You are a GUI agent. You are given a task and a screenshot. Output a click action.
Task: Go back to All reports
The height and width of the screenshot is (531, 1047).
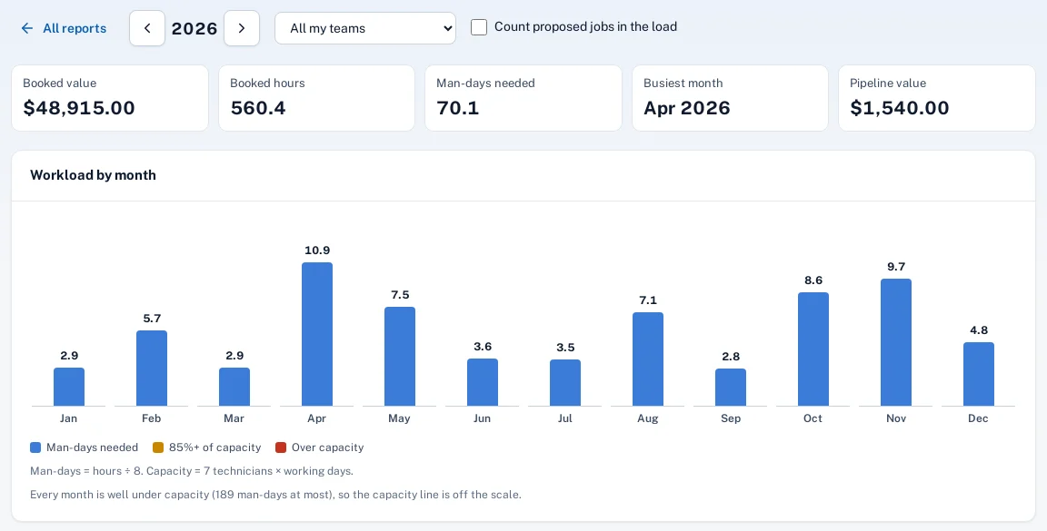click(x=64, y=28)
